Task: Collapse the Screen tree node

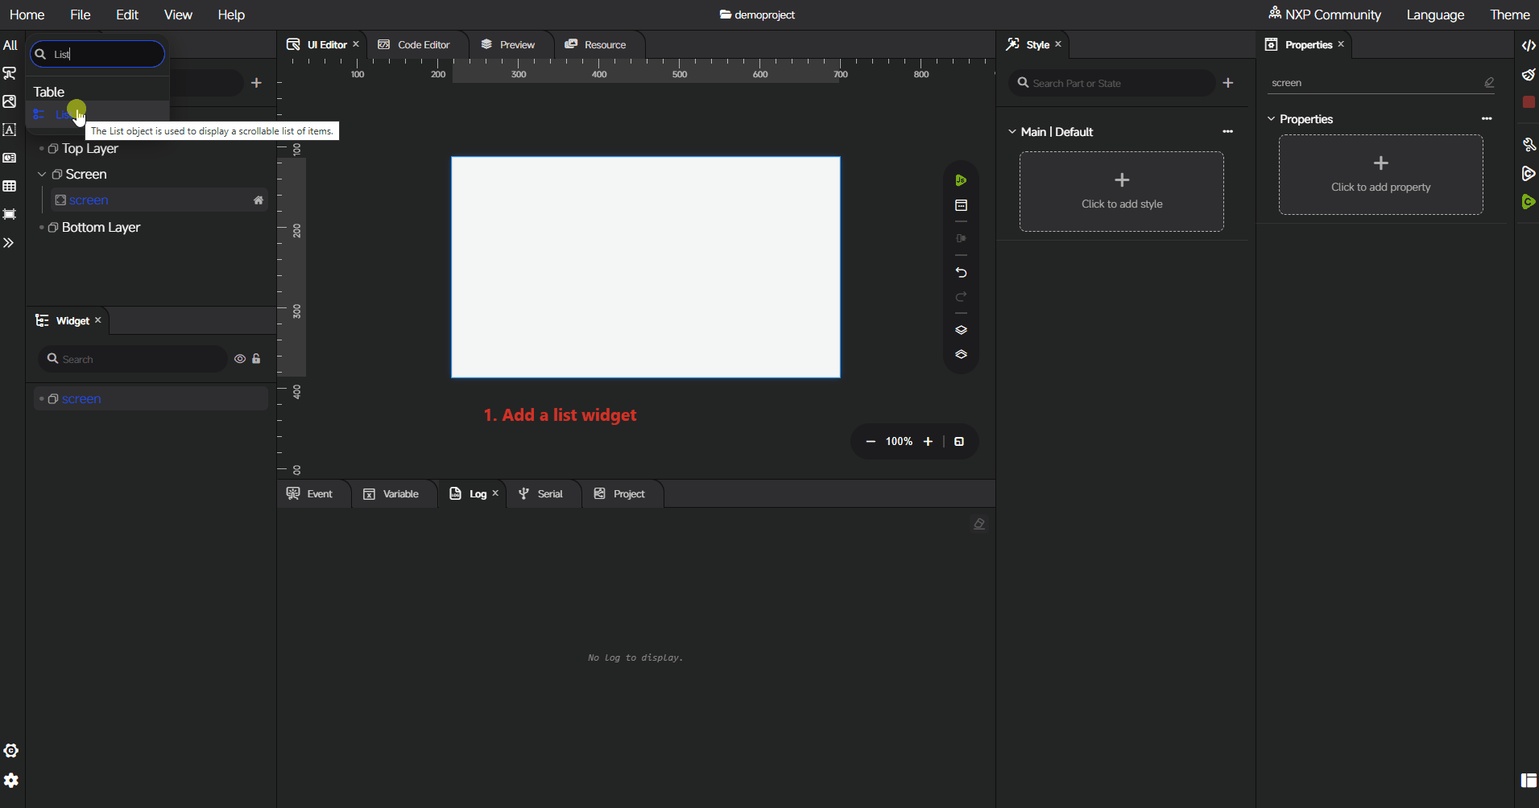Action: click(42, 174)
